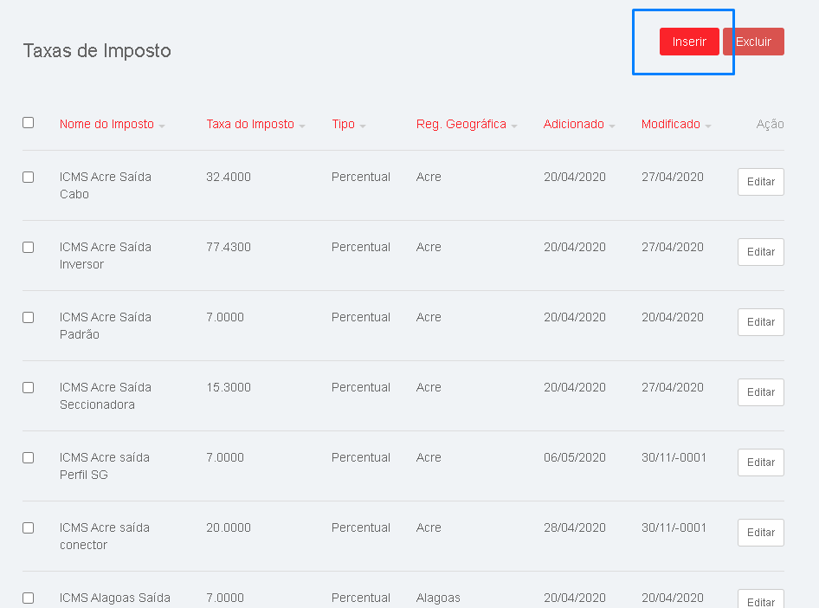Click the 32.4000 tax rate value
This screenshot has height=608, width=819.
229,177
